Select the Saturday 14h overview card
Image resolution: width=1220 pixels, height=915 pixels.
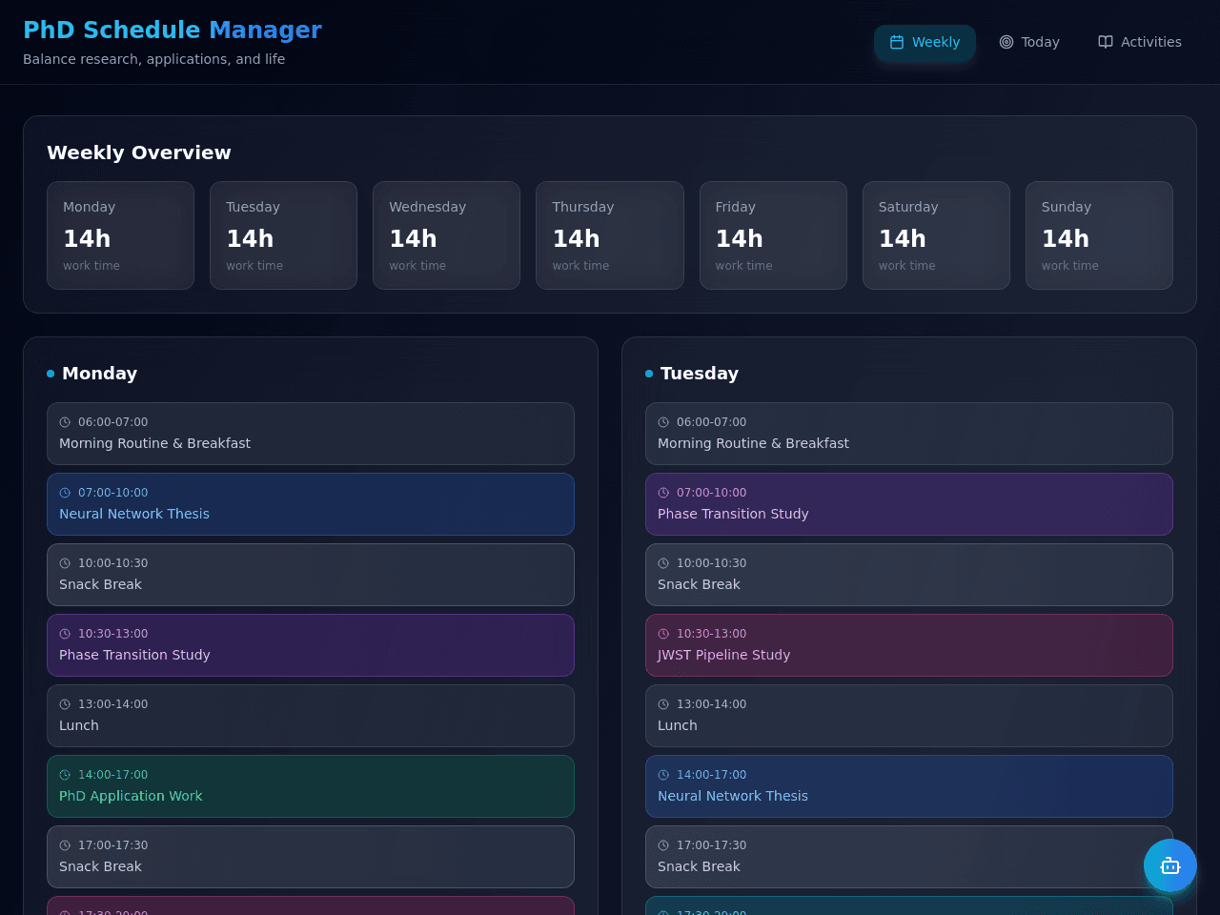pyautogui.click(x=936, y=235)
